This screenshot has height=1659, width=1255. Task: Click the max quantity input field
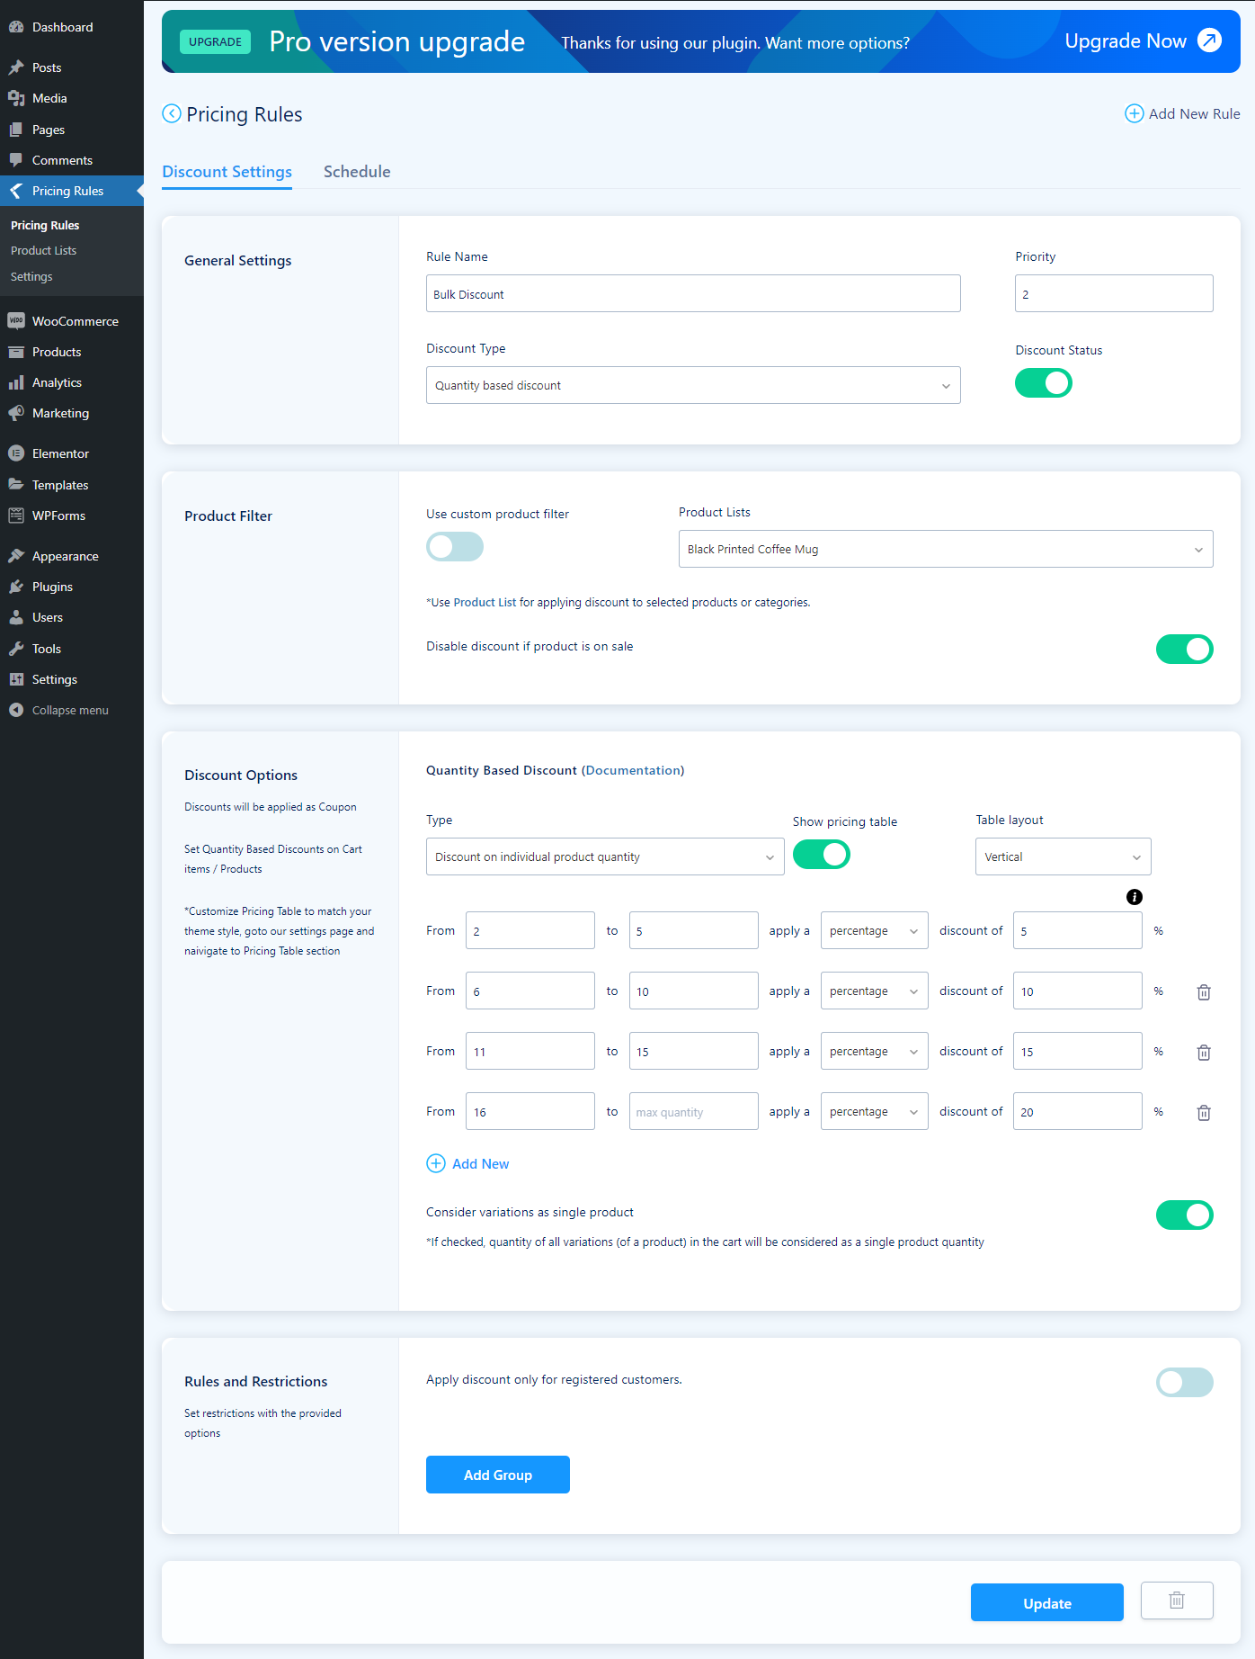[694, 1111]
